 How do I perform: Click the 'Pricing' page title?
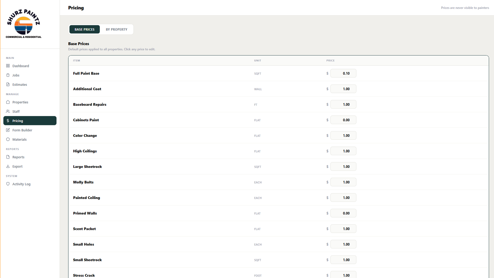[x=76, y=8]
